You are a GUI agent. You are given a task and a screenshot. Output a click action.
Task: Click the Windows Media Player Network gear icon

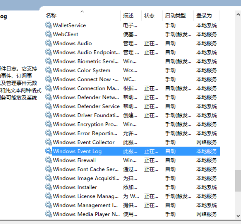[x=48, y=214]
